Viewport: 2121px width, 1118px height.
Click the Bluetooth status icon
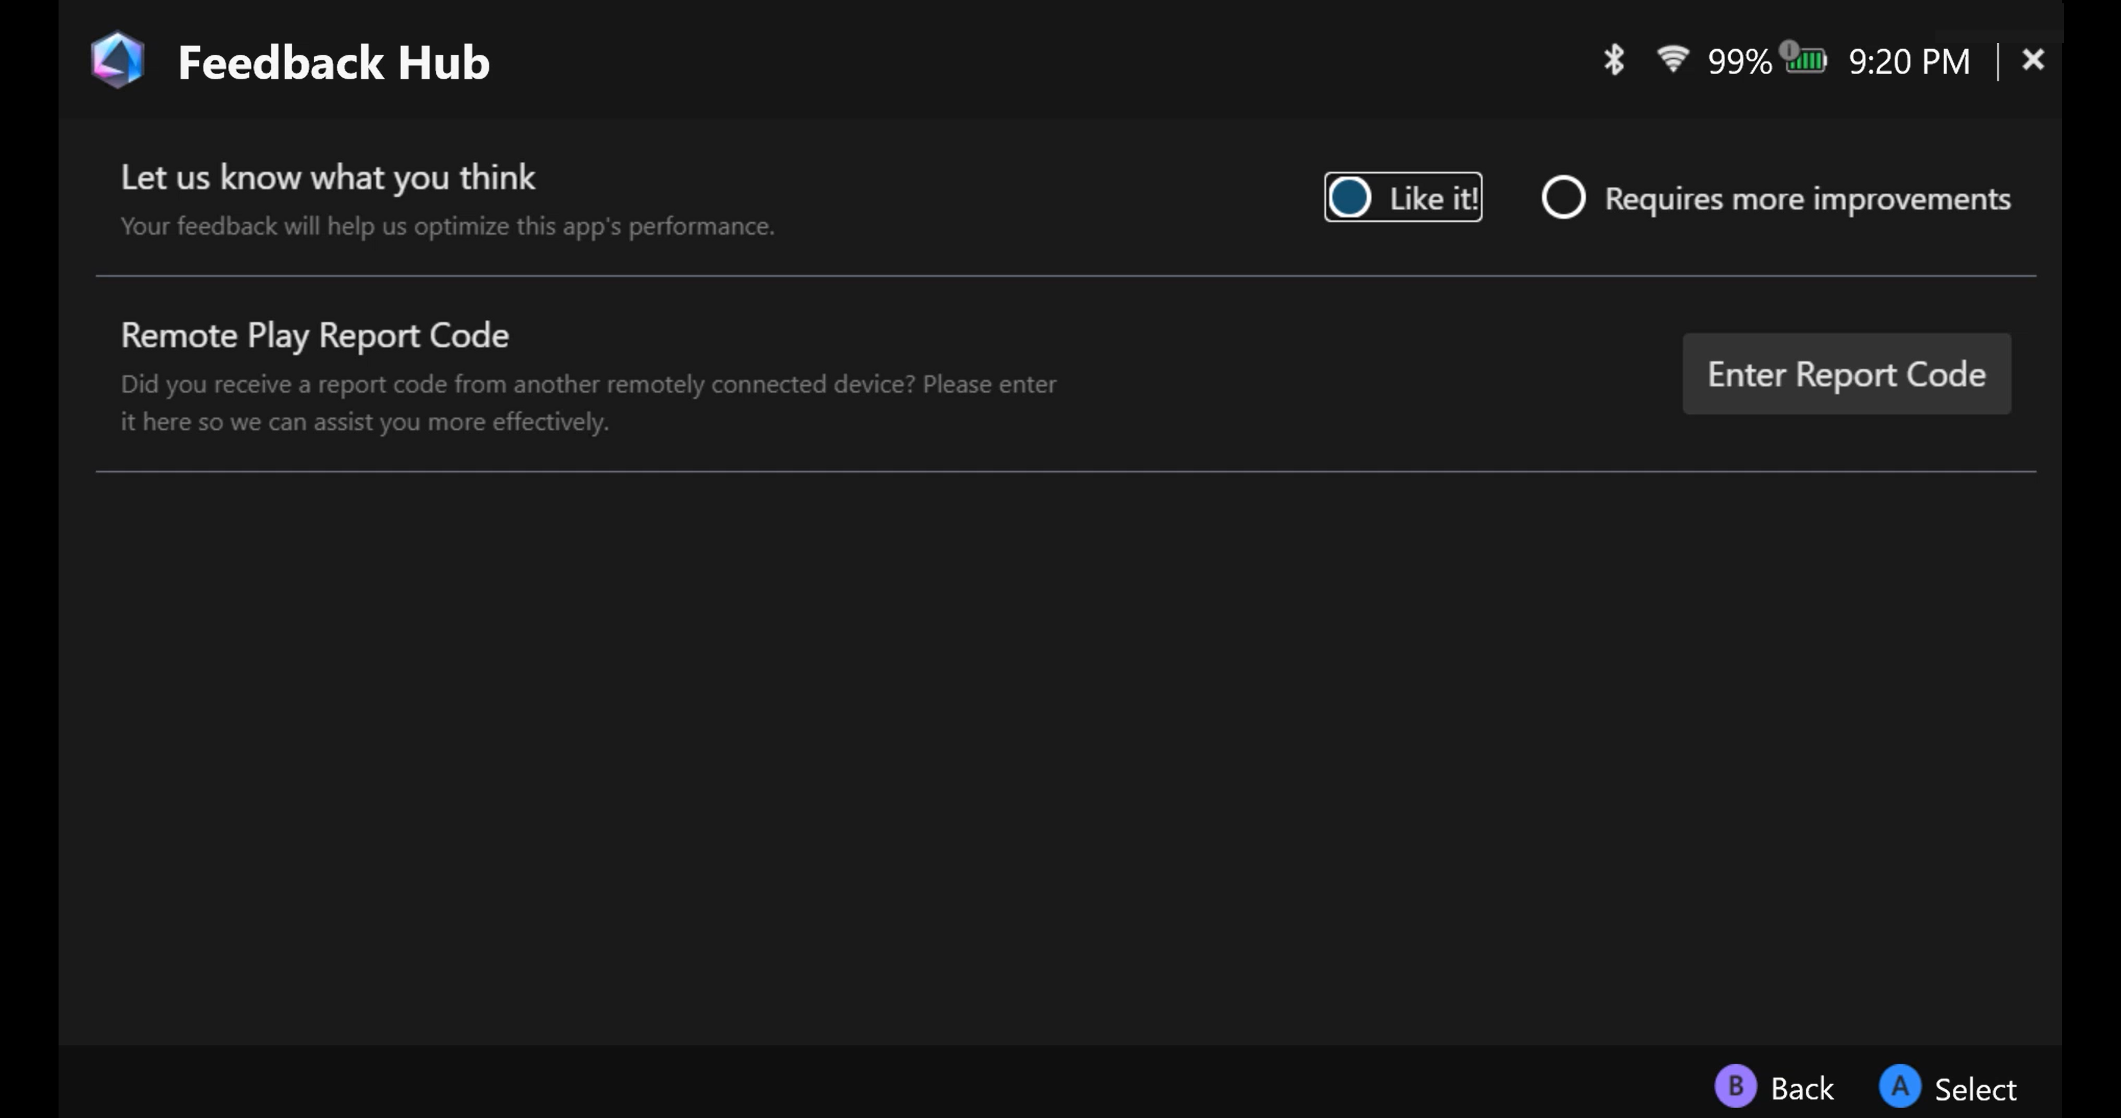[x=1613, y=60]
